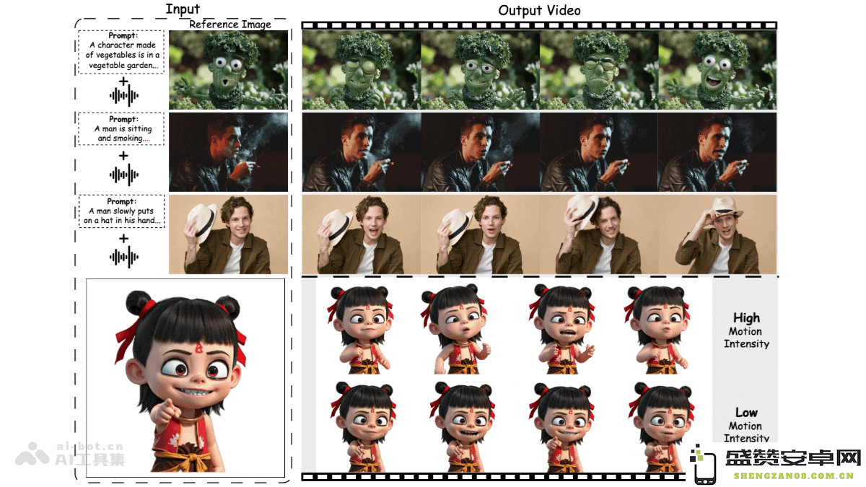This screenshot has height=487, width=866.
Task: Click the plus sign under the sitting and smoking prompt
Action: click(123, 156)
